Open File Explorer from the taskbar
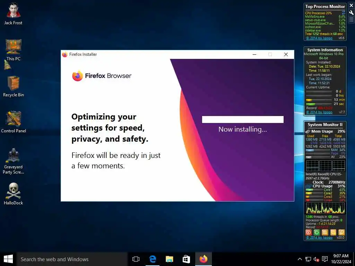 [169, 259]
